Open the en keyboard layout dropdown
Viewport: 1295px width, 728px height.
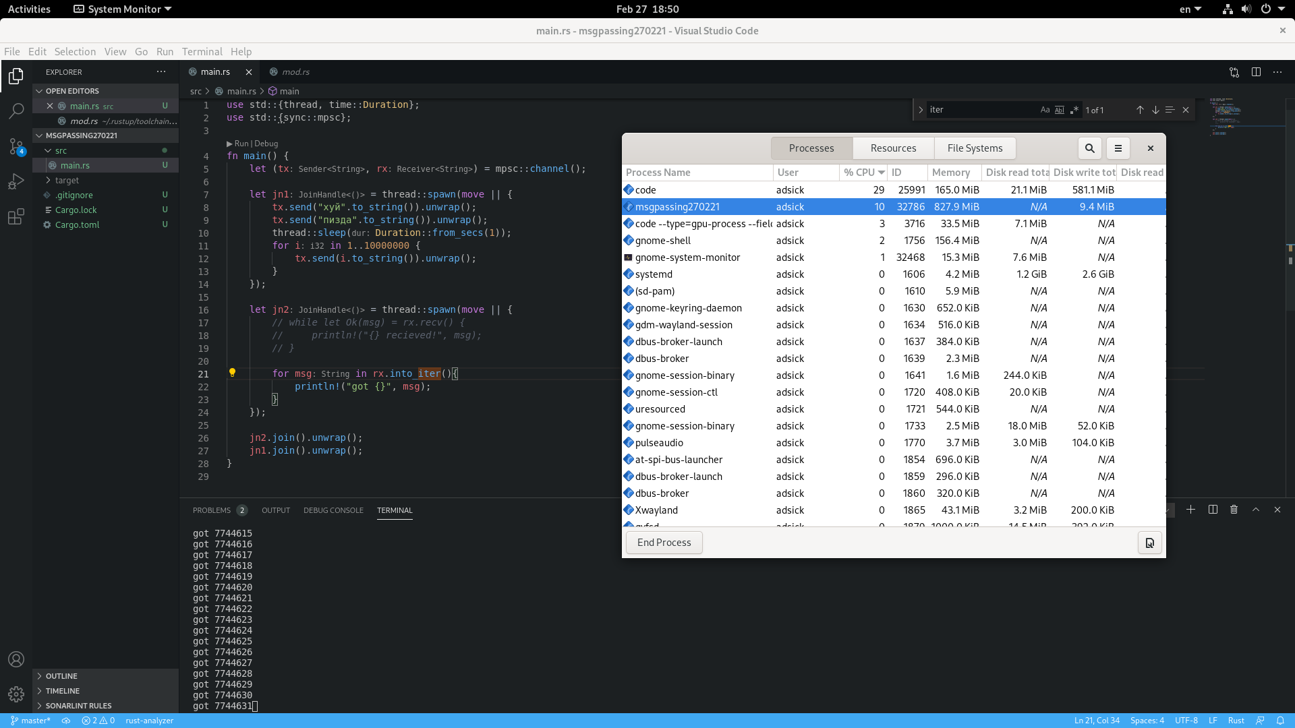pyautogui.click(x=1190, y=9)
